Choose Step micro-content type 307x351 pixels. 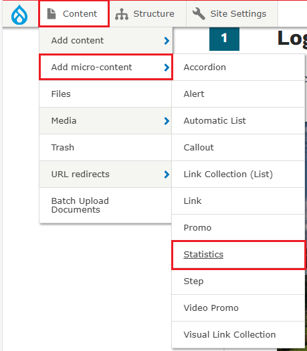[238, 281]
